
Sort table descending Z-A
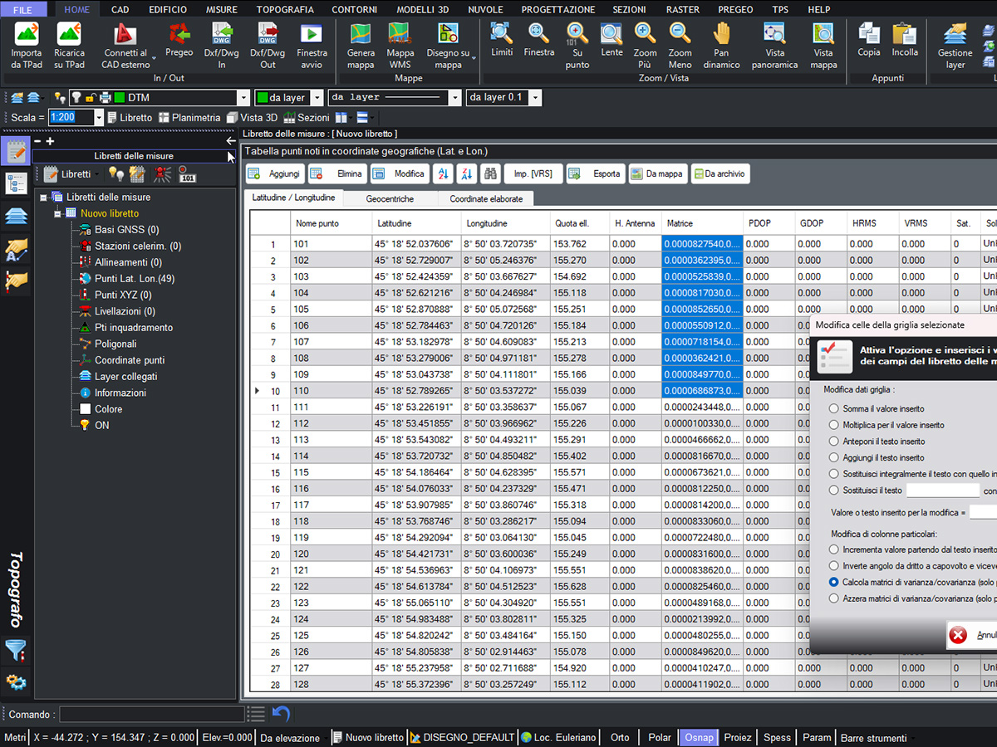click(466, 173)
